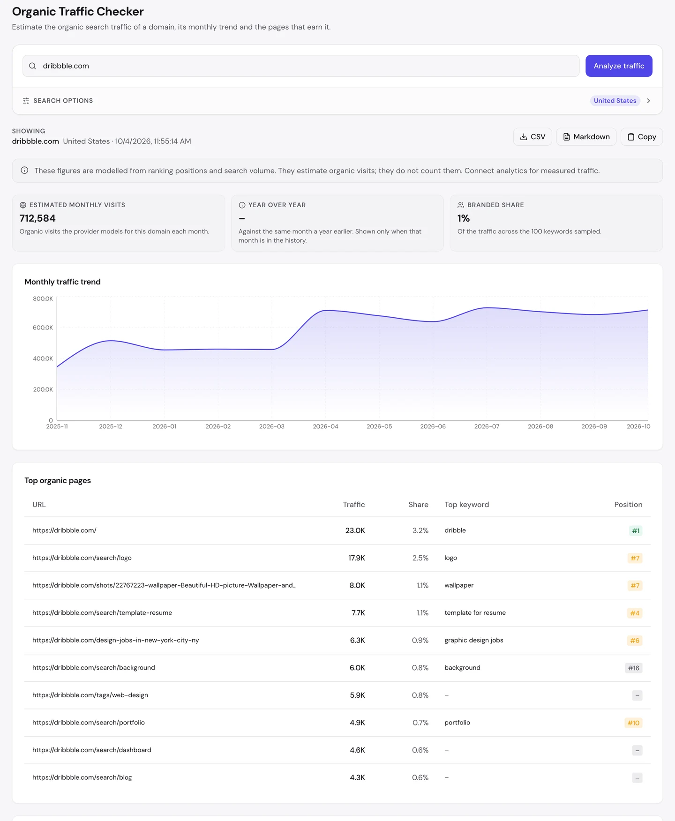Click the Traffic column header
Screen dimensions: 675x821
pyautogui.click(x=353, y=505)
